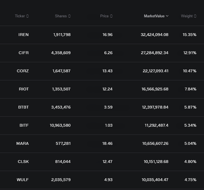Click market value 10,035,404.47
The height and width of the screenshot is (190, 204).
pos(155,180)
